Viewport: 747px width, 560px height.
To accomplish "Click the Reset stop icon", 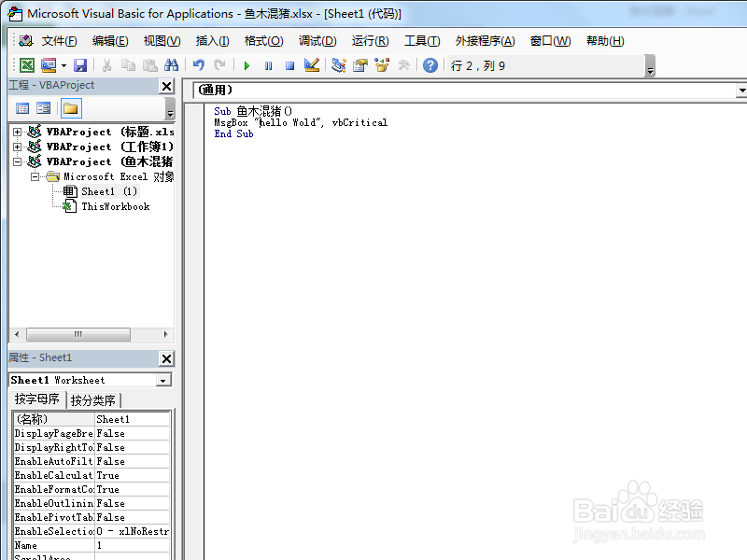I will click(x=289, y=65).
